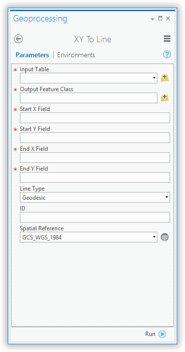Screen dimensions: 185x352
Task: Open the hamburger menu for XY To Line
Action: click(x=167, y=39)
